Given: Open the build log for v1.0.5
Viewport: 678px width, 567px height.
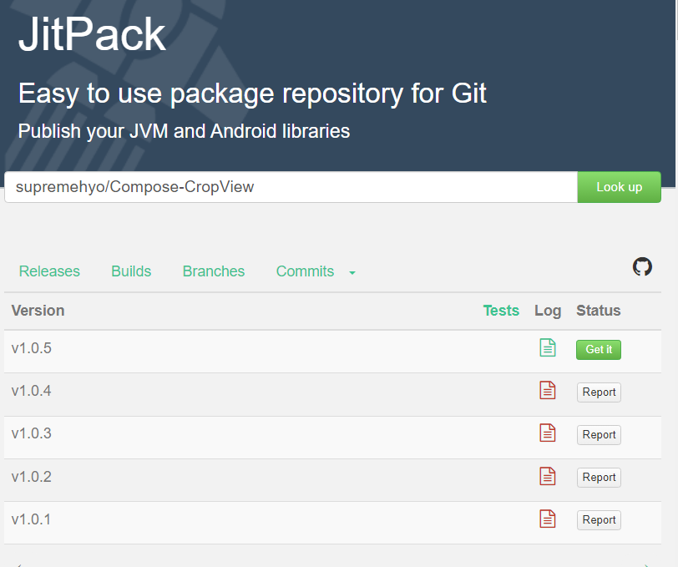Looking at the screenshot, I should 548,347.
